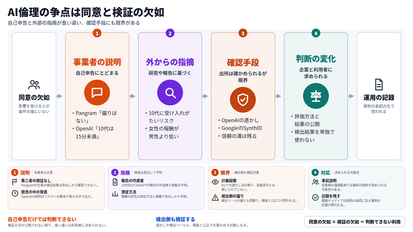Viewport: 413px width, 232px height.
Task: Click the check circle icon beside 記録を残す
Action: (x=315, y=197)
